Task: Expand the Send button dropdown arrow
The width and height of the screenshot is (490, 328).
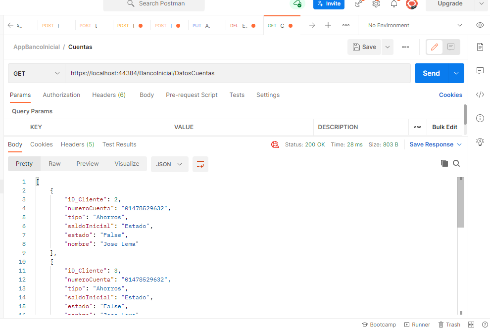Action: pos(456,73)
